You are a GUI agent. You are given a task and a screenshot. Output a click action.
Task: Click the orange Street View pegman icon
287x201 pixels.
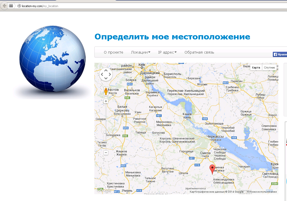click(106, 91)
